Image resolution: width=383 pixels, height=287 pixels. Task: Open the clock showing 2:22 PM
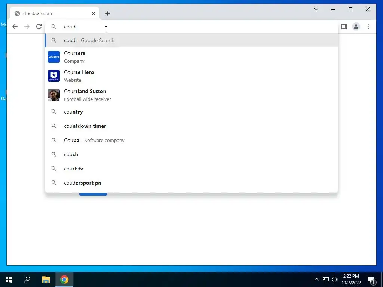click(x=351, y=280)
